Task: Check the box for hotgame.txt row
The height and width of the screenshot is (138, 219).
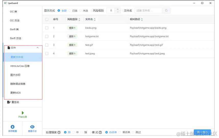Action: click(x=47, y=36)
